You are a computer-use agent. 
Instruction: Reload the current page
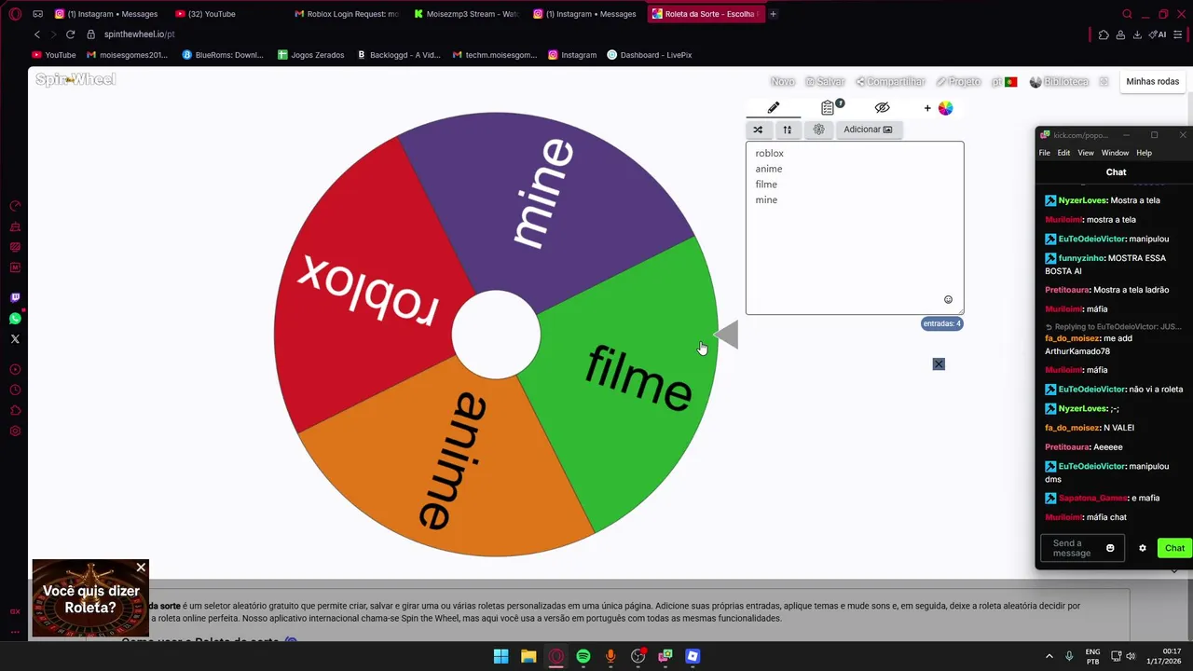[70, 34]
